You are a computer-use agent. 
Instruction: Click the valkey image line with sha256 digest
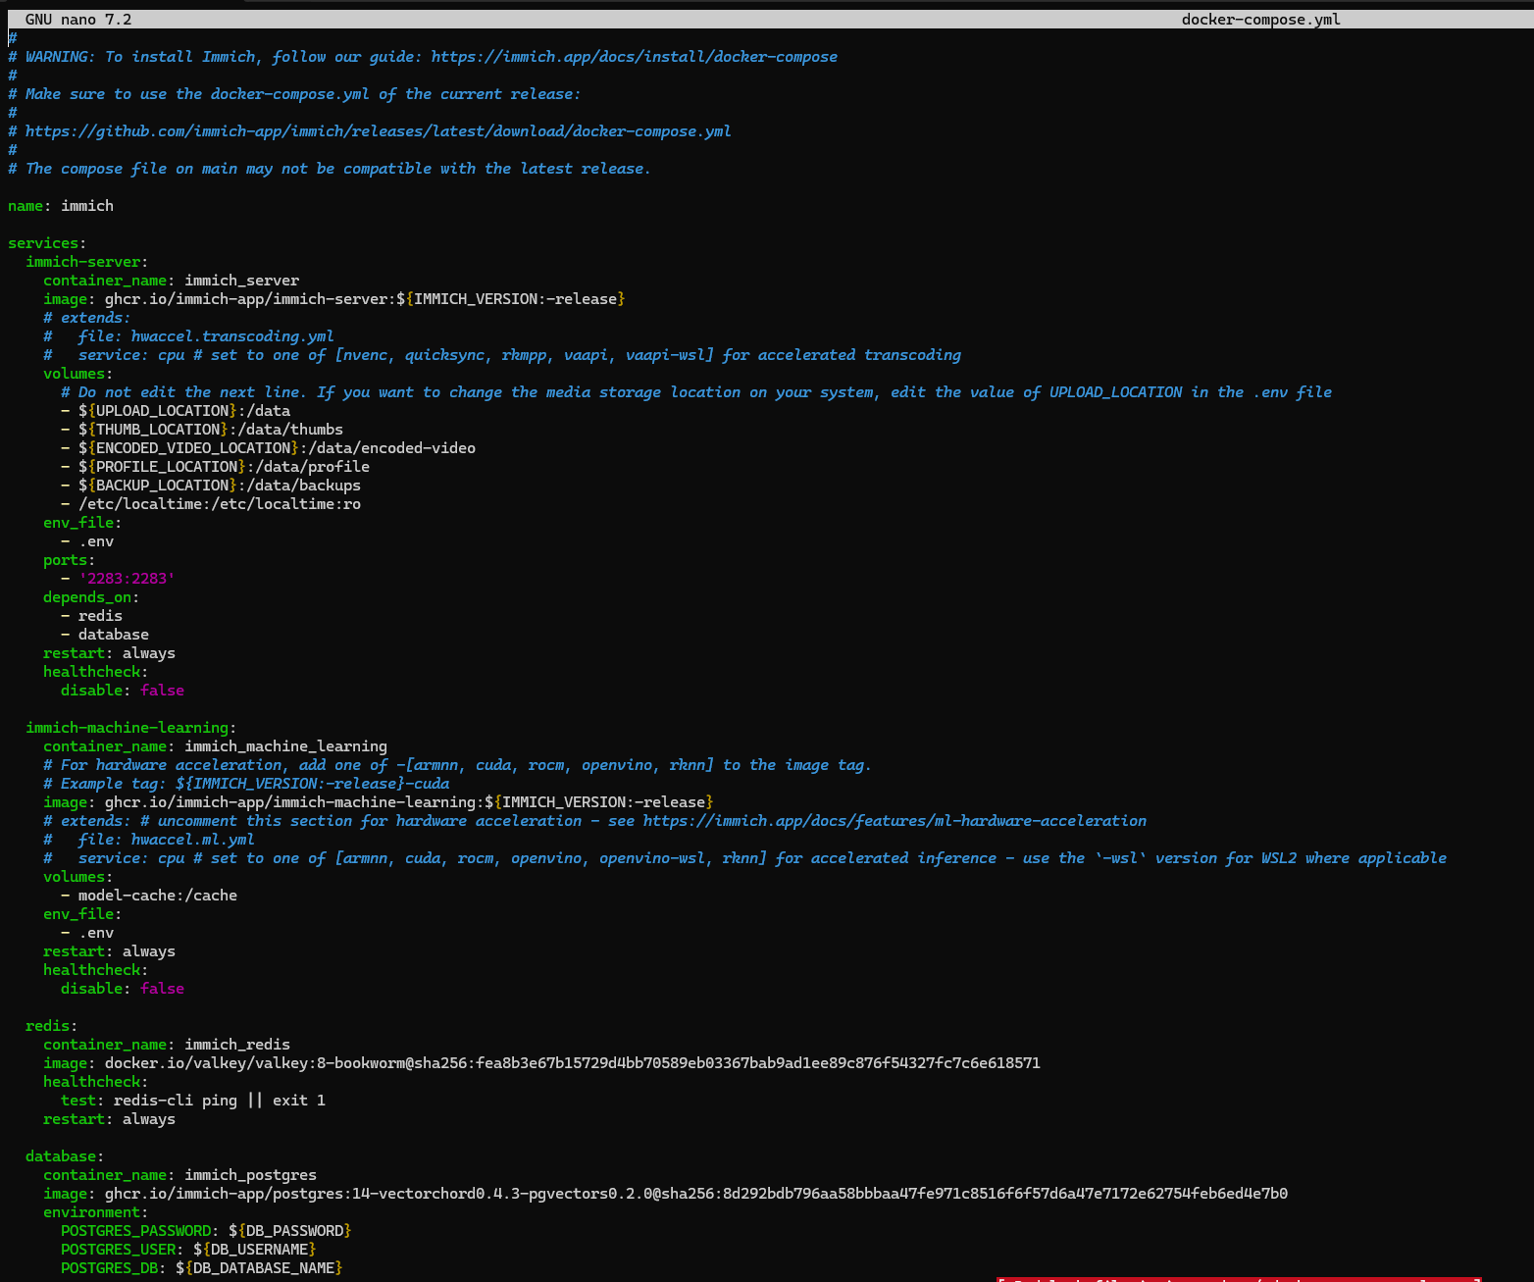[x=542, y=1063]
